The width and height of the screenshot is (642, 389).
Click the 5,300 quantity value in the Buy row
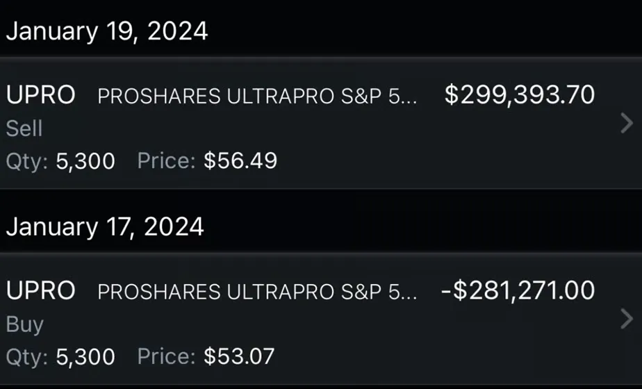point(85,357)
